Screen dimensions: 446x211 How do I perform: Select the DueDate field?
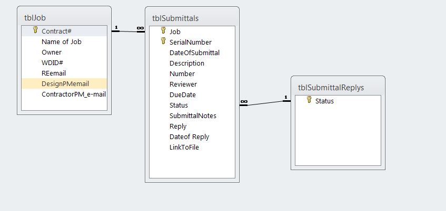coord(182,94)
